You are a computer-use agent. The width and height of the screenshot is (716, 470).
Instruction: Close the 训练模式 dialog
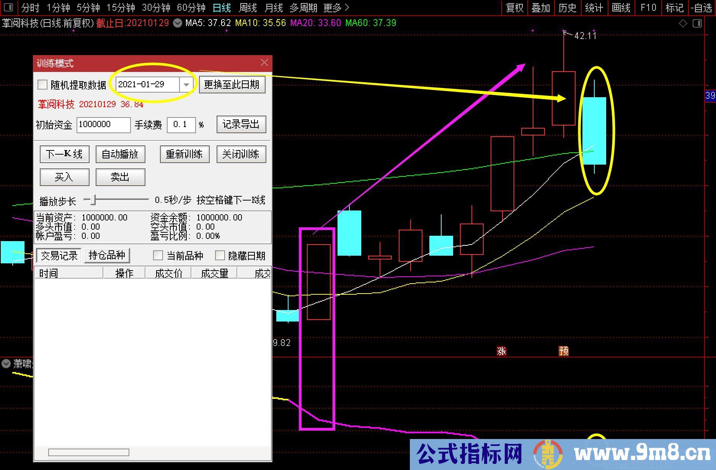click(264, 63)
